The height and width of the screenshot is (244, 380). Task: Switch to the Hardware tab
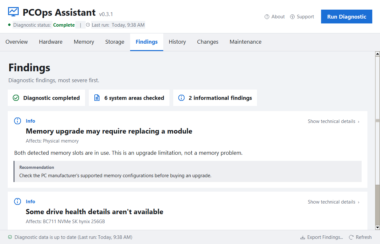pyautogui.click(x=51, y=42)
